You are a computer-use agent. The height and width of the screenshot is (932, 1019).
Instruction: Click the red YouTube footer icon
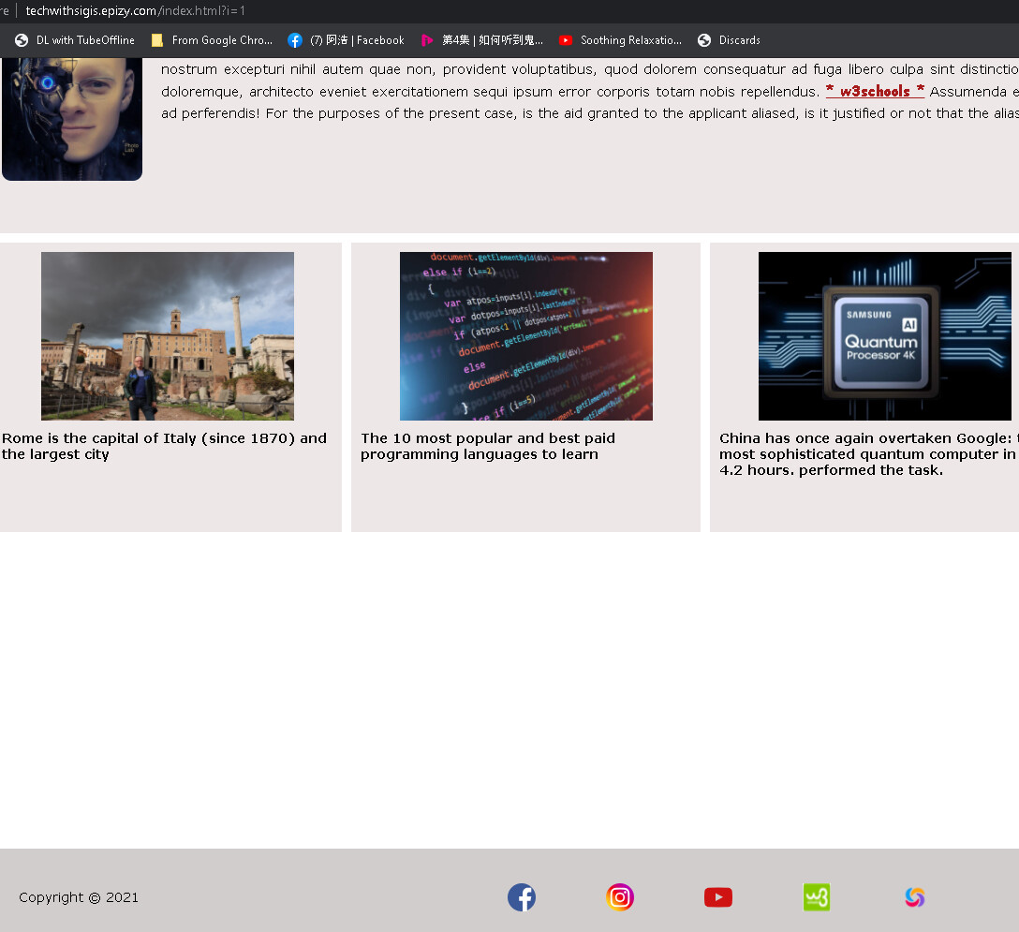(718, 897)
